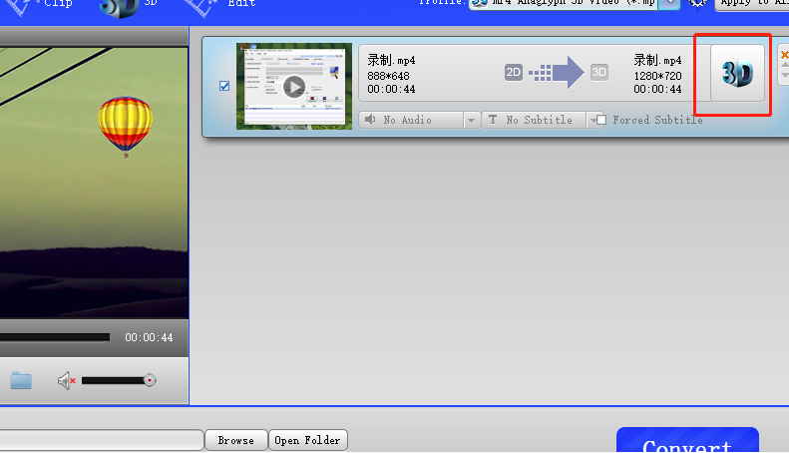The image size is (789, 453).
Task: Open the Profile format dropdown arrow
Action: 669,4
